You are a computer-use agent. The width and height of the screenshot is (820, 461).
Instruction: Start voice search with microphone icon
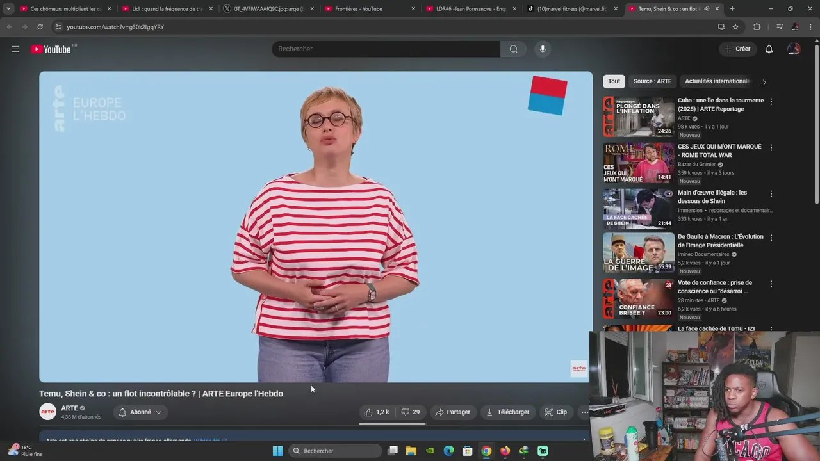pyautogui.click(x=543, y=49)
